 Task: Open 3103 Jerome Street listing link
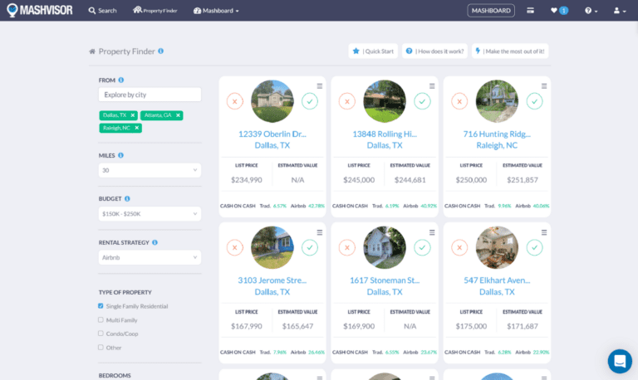tap(272, 280)
